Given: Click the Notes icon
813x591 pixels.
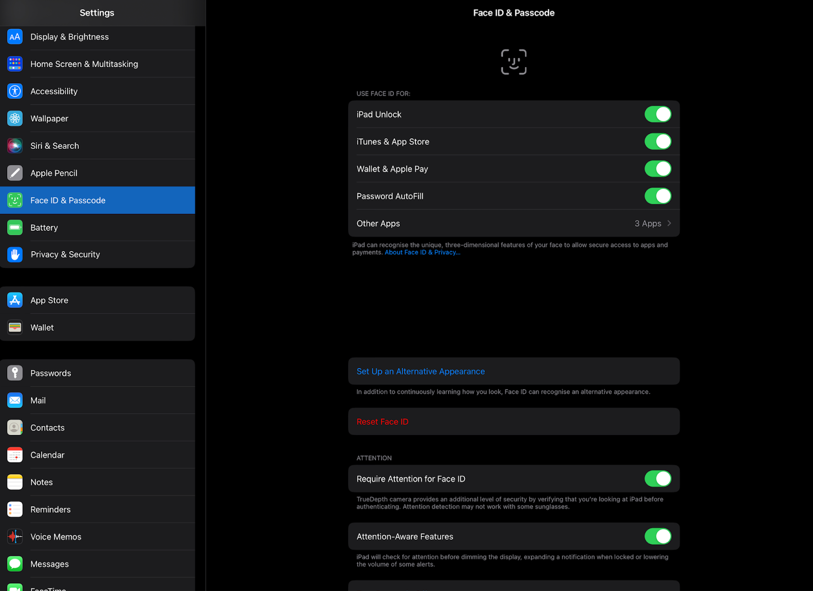Looking at the screenshot, I should (15, 482).
